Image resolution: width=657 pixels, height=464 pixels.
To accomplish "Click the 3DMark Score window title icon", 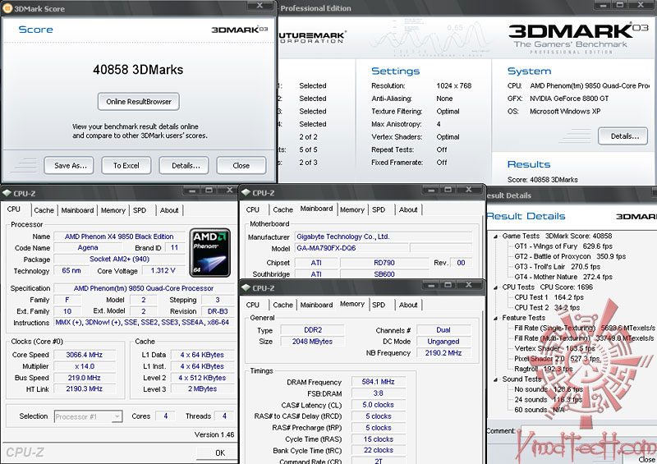I will 7,8.
